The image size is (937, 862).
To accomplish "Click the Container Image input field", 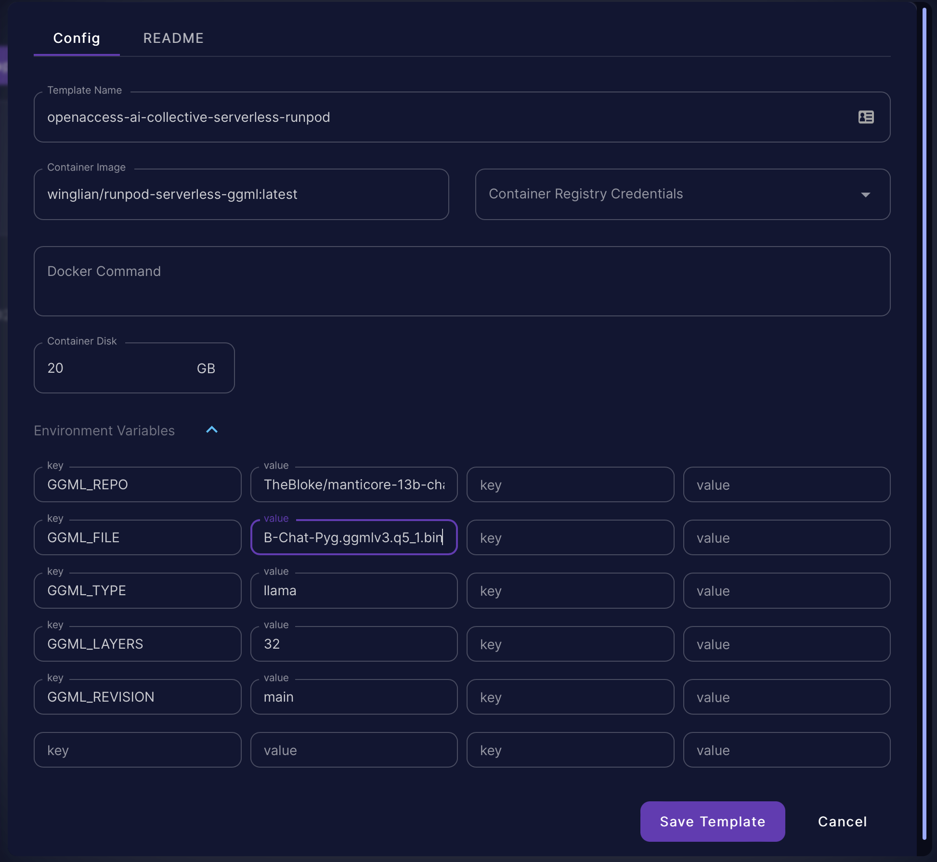I will [241, 194].
